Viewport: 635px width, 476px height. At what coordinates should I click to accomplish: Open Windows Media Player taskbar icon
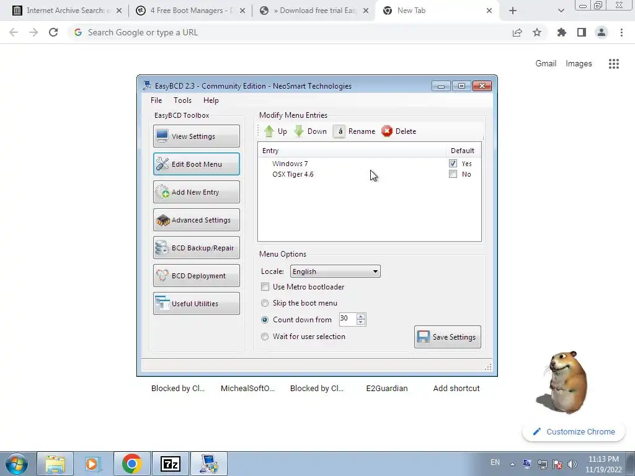[92, 464]
